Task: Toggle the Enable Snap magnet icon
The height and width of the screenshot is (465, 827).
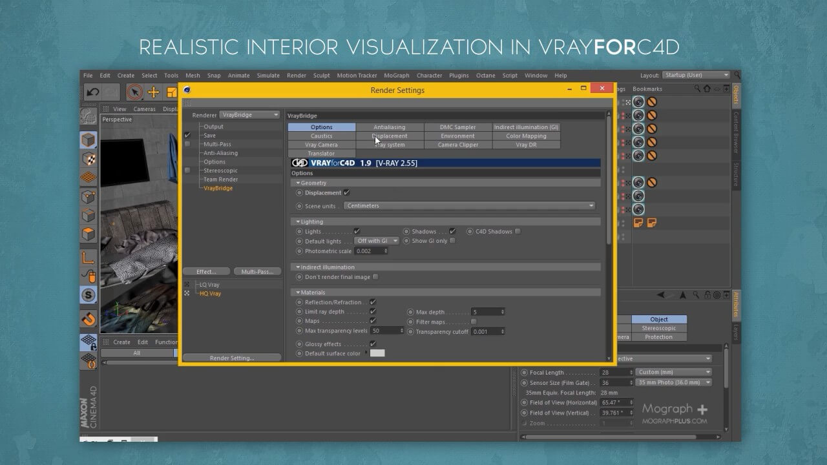Action: (x=89, y=318)
